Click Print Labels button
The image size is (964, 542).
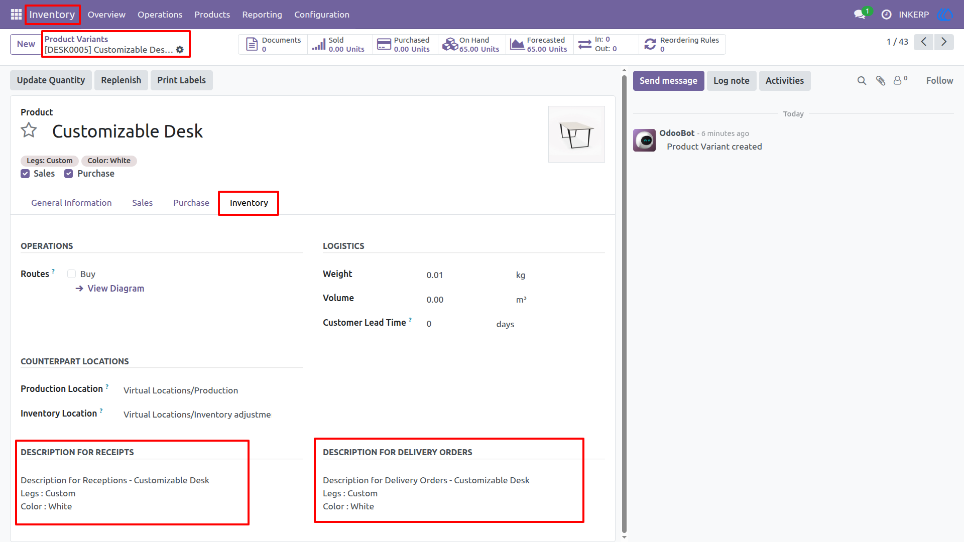(181, 80)
